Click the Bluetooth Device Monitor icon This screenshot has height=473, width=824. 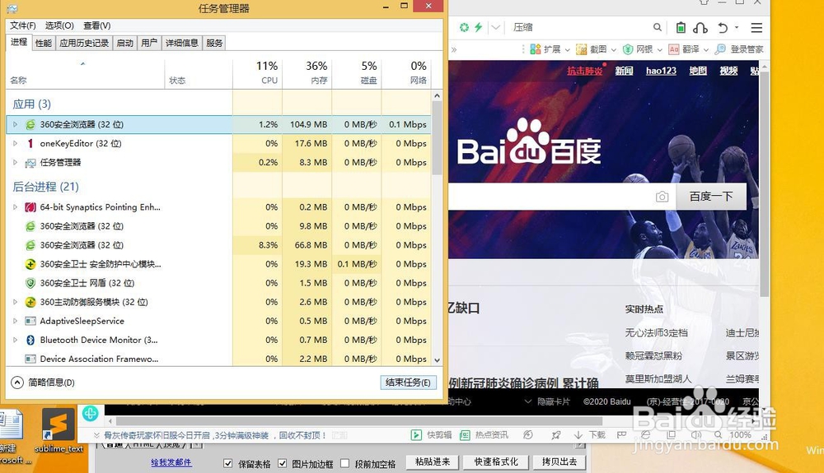point(30,340)
